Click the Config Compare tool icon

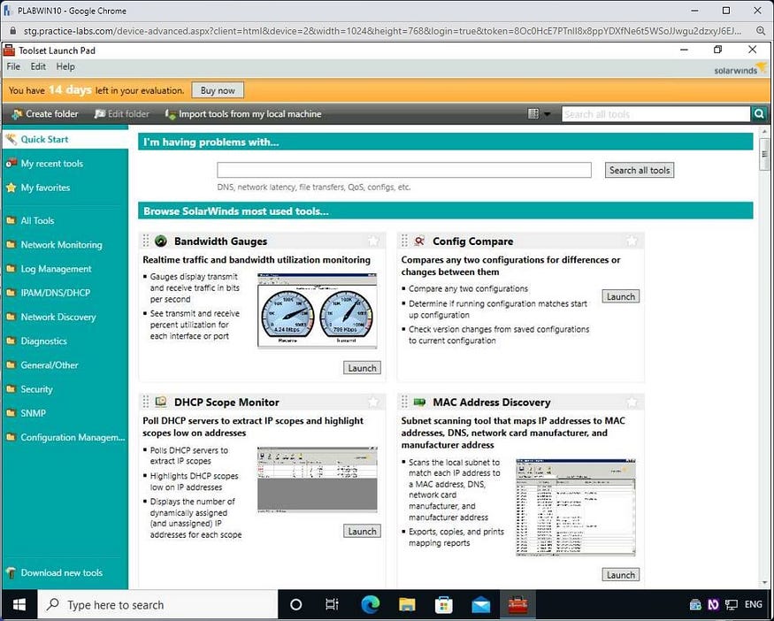[419, 241]
